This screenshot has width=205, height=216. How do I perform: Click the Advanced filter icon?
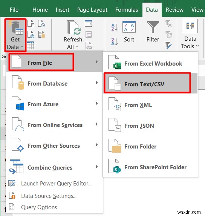168,45
